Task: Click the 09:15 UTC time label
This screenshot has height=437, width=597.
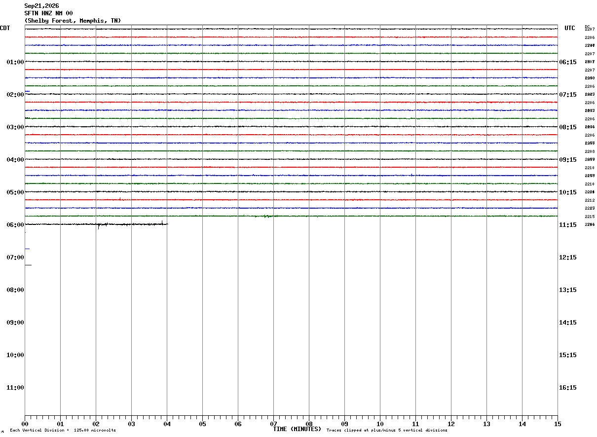Action: point(567,160)
